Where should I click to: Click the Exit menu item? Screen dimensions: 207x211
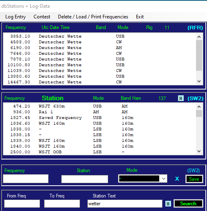[140, 17]
